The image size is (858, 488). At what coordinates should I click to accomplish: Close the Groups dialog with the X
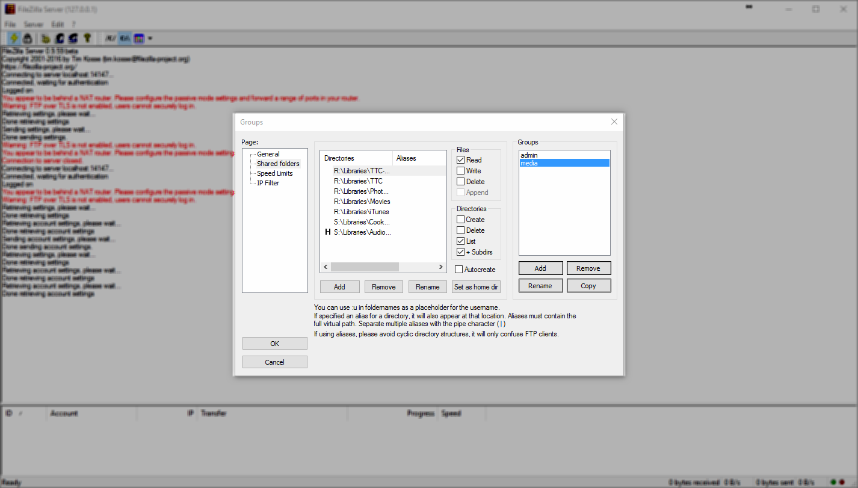click(x=614, y=122)
